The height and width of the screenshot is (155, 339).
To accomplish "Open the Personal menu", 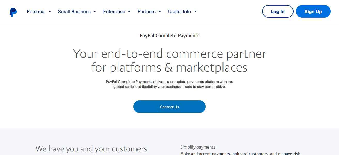I will tap(36, 11).
